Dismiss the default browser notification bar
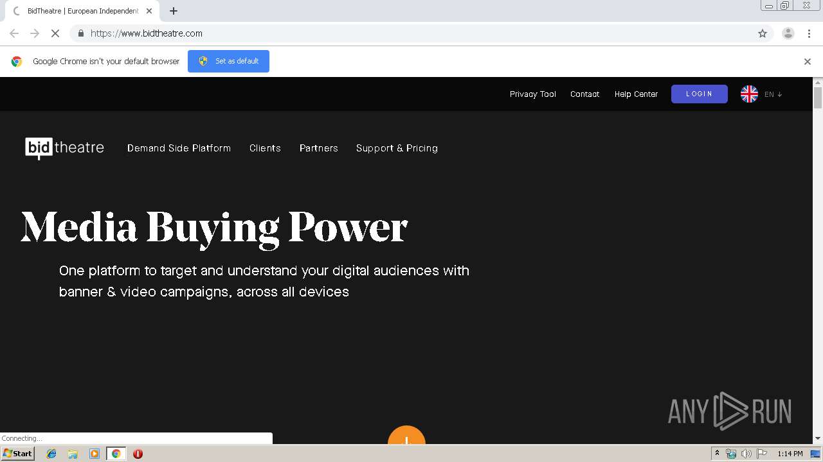Viewport: 823px width, 462px height. (x=808, y=62)
